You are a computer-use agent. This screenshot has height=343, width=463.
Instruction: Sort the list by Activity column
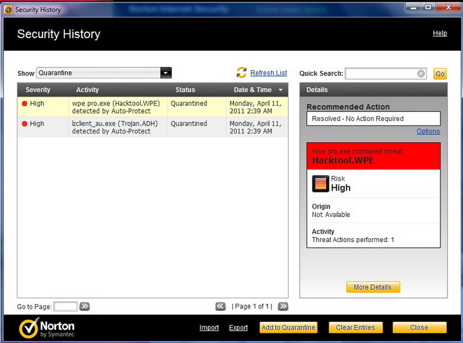(87, 90)
